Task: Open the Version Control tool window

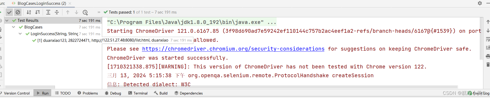Action: coord(15,93)
